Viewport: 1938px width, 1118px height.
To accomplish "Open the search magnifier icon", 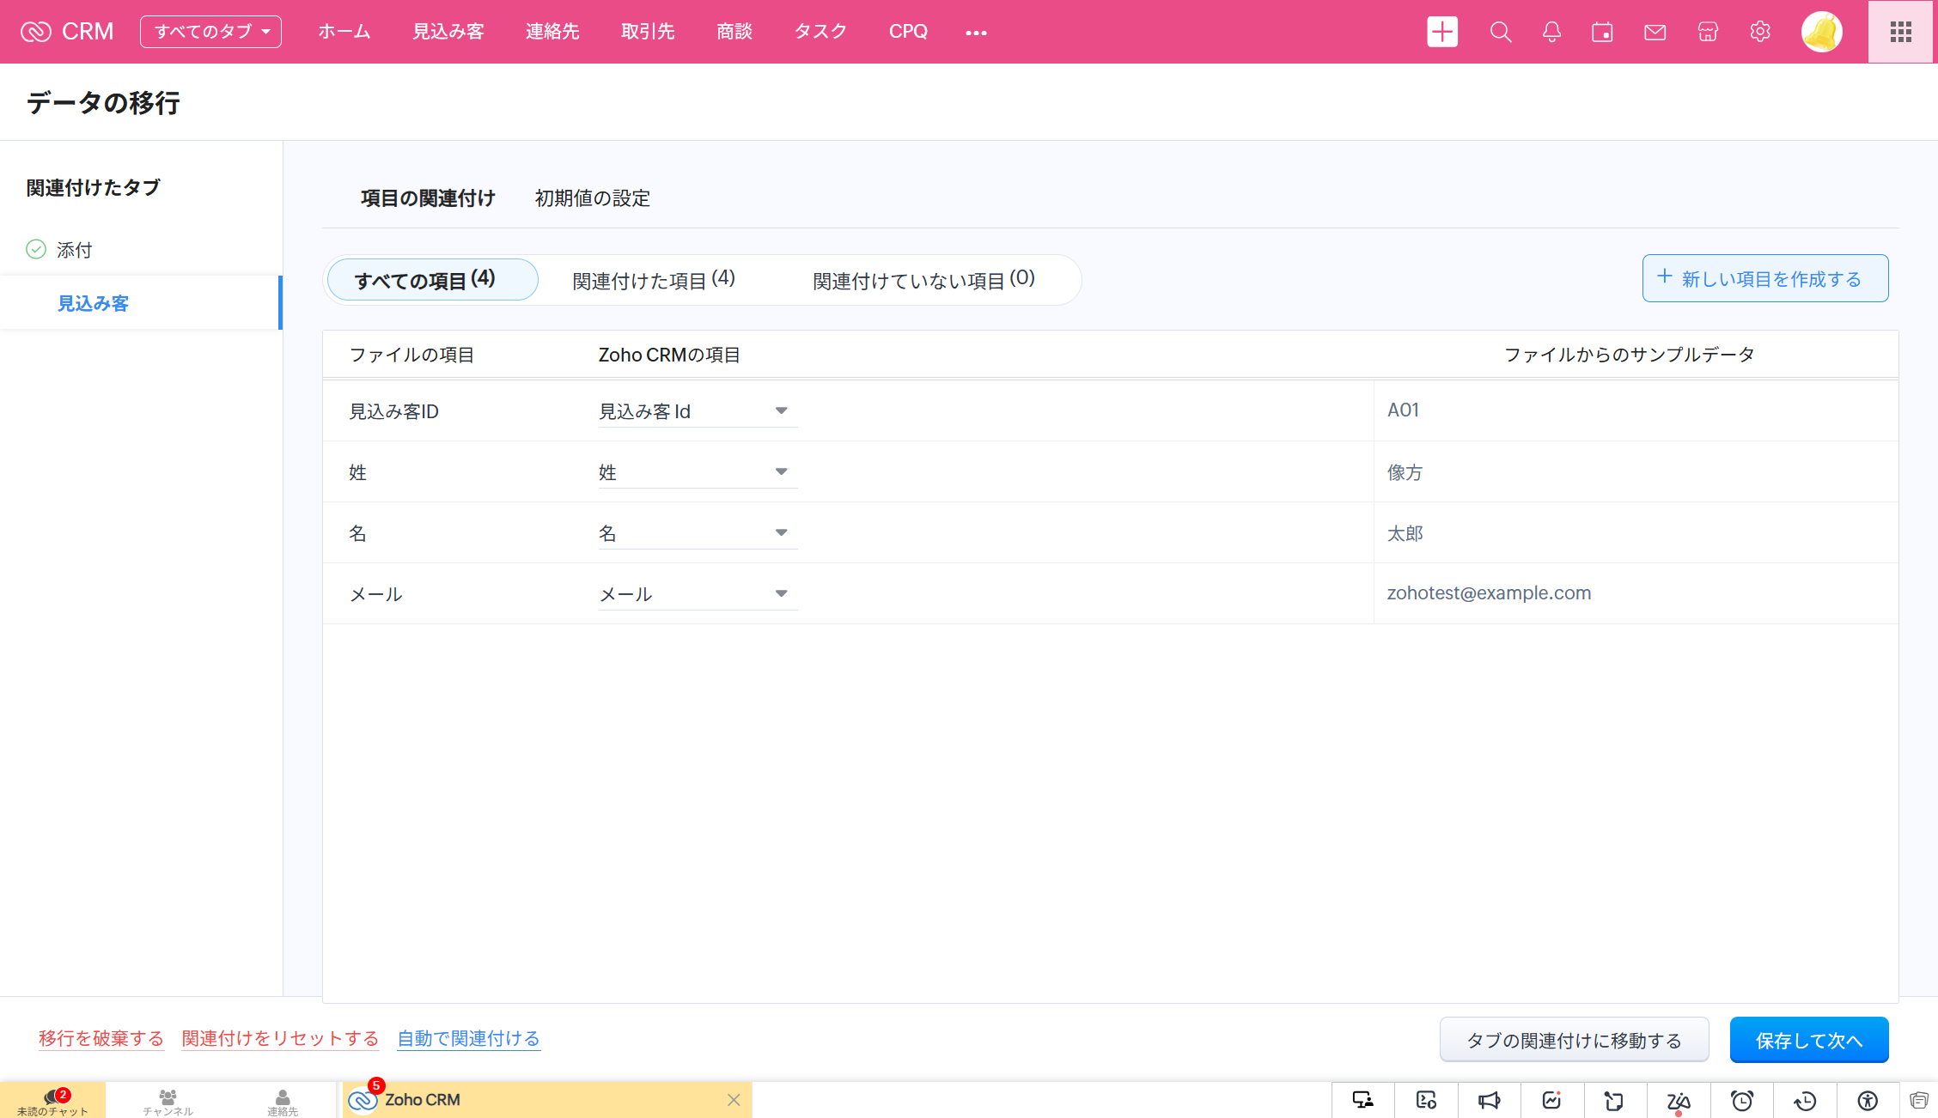I will (x=1500, y=32).
